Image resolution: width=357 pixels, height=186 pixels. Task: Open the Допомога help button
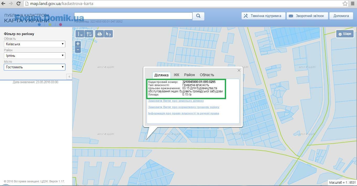pos(341,16)
